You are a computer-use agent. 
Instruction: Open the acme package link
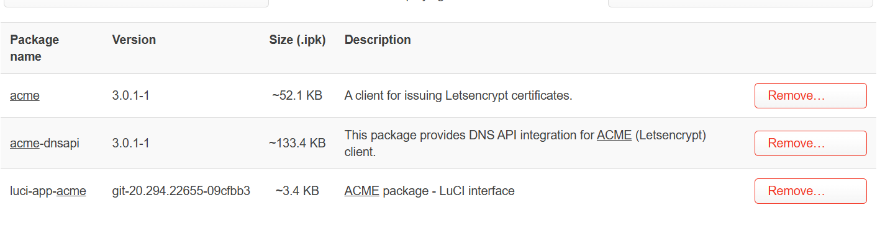tap(25, 95)
